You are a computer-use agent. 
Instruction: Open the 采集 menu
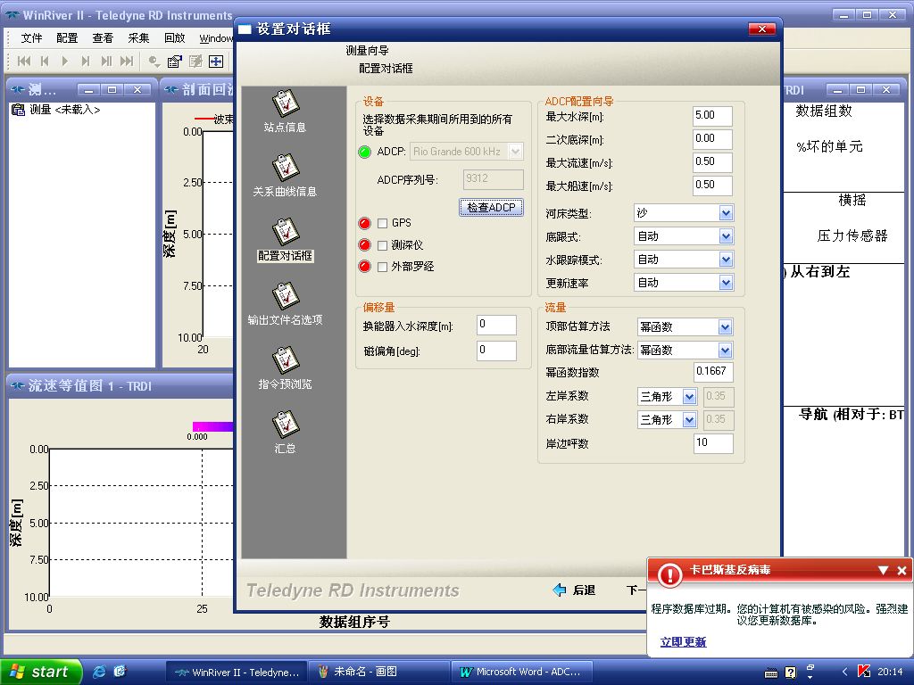tap(138, 38)
